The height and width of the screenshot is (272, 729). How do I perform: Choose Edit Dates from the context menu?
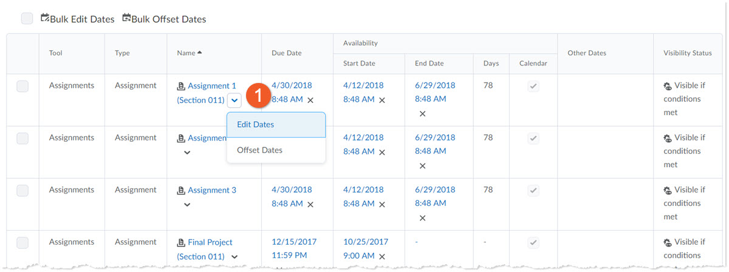255,125
